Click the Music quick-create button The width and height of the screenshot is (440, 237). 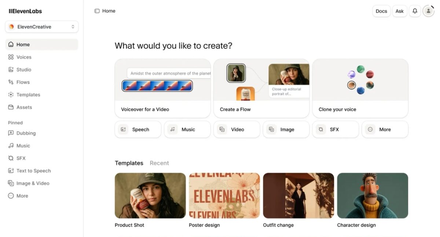[187, 130]
